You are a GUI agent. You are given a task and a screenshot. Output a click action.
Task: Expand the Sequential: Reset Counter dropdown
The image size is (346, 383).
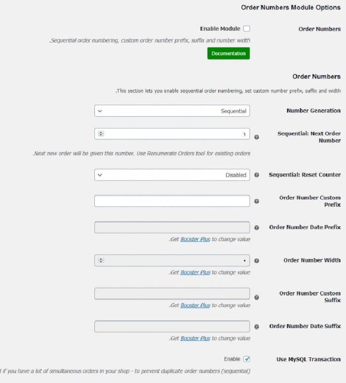pyautogui.click(x=172, y=175)
